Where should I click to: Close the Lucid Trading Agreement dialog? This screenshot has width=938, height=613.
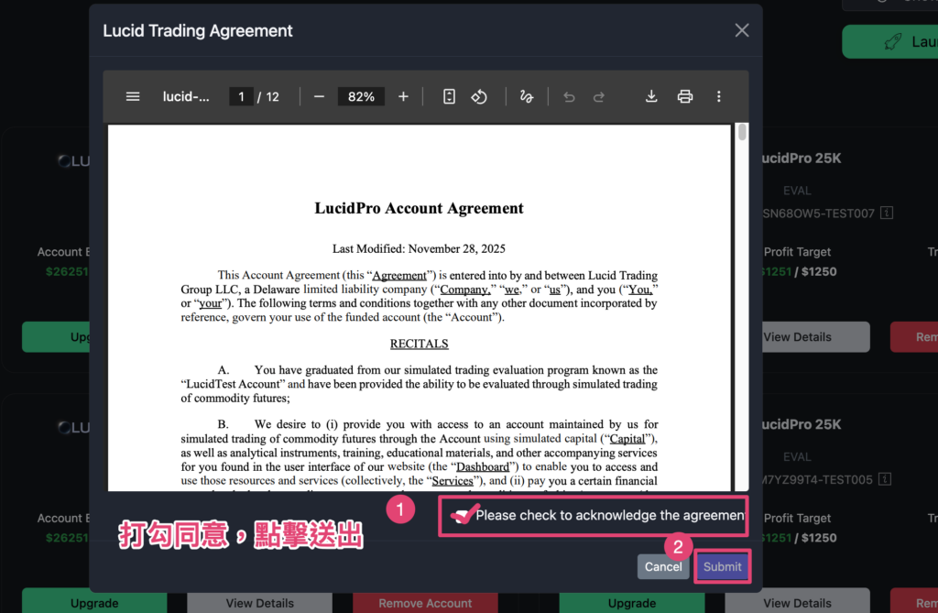click(x=742, y=30)
